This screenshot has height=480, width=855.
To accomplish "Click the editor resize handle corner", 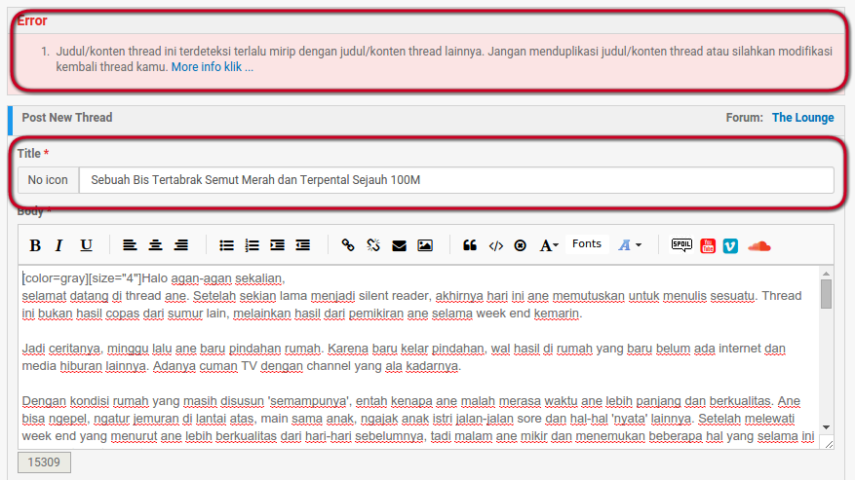I will pyautogui.click(x=829, y=444).
